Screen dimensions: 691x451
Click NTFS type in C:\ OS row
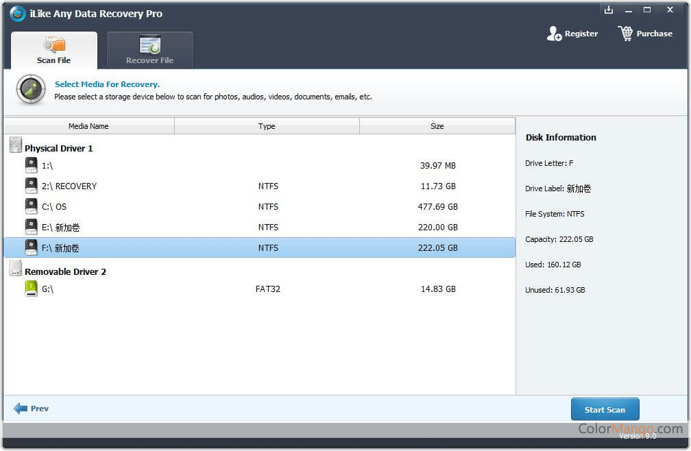click(268, 206)
